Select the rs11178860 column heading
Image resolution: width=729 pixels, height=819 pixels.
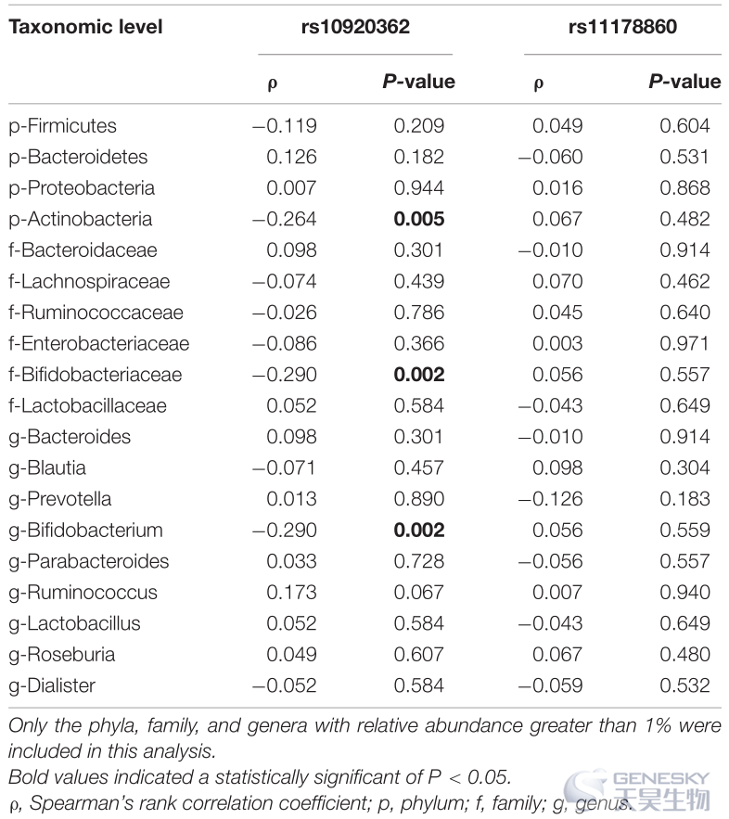click(622, 27)
